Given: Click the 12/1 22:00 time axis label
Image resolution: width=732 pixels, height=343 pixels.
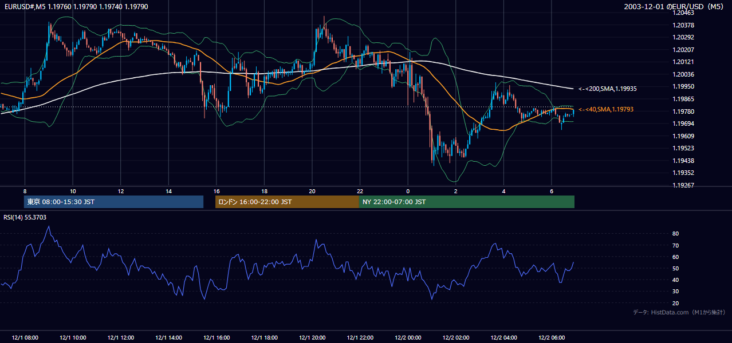Looking at the screenshot, I should (x=360, y=338).
